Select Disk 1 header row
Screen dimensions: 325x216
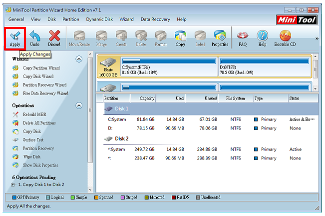point(211,108)
